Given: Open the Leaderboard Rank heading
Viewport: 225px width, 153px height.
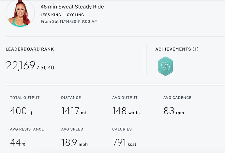Looking at the screenshot, I should 30,49.
